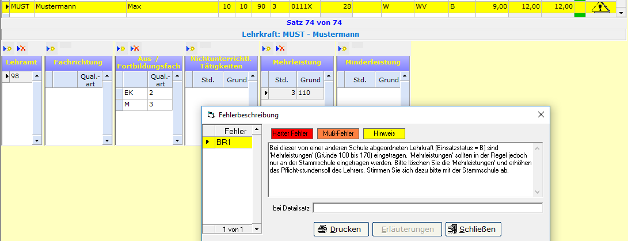Click value 28 in Mustermann row
Image resolution: width=628 pixels, height=241 pixels.
[x=336, y=7]
